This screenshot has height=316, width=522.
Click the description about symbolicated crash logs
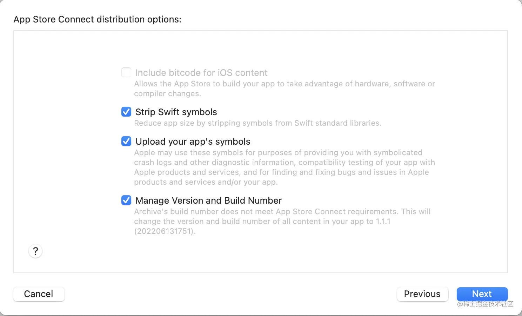coord(284,167)
